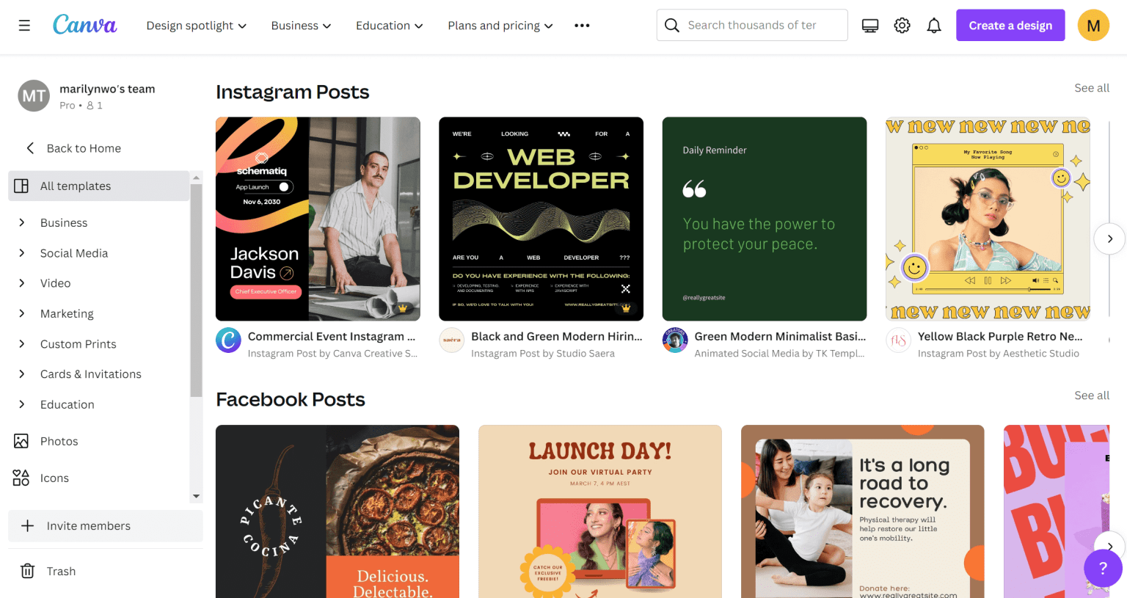Select All templates in the sidebar
Viewport: 1127px width, 598px height.
point(76,186)
